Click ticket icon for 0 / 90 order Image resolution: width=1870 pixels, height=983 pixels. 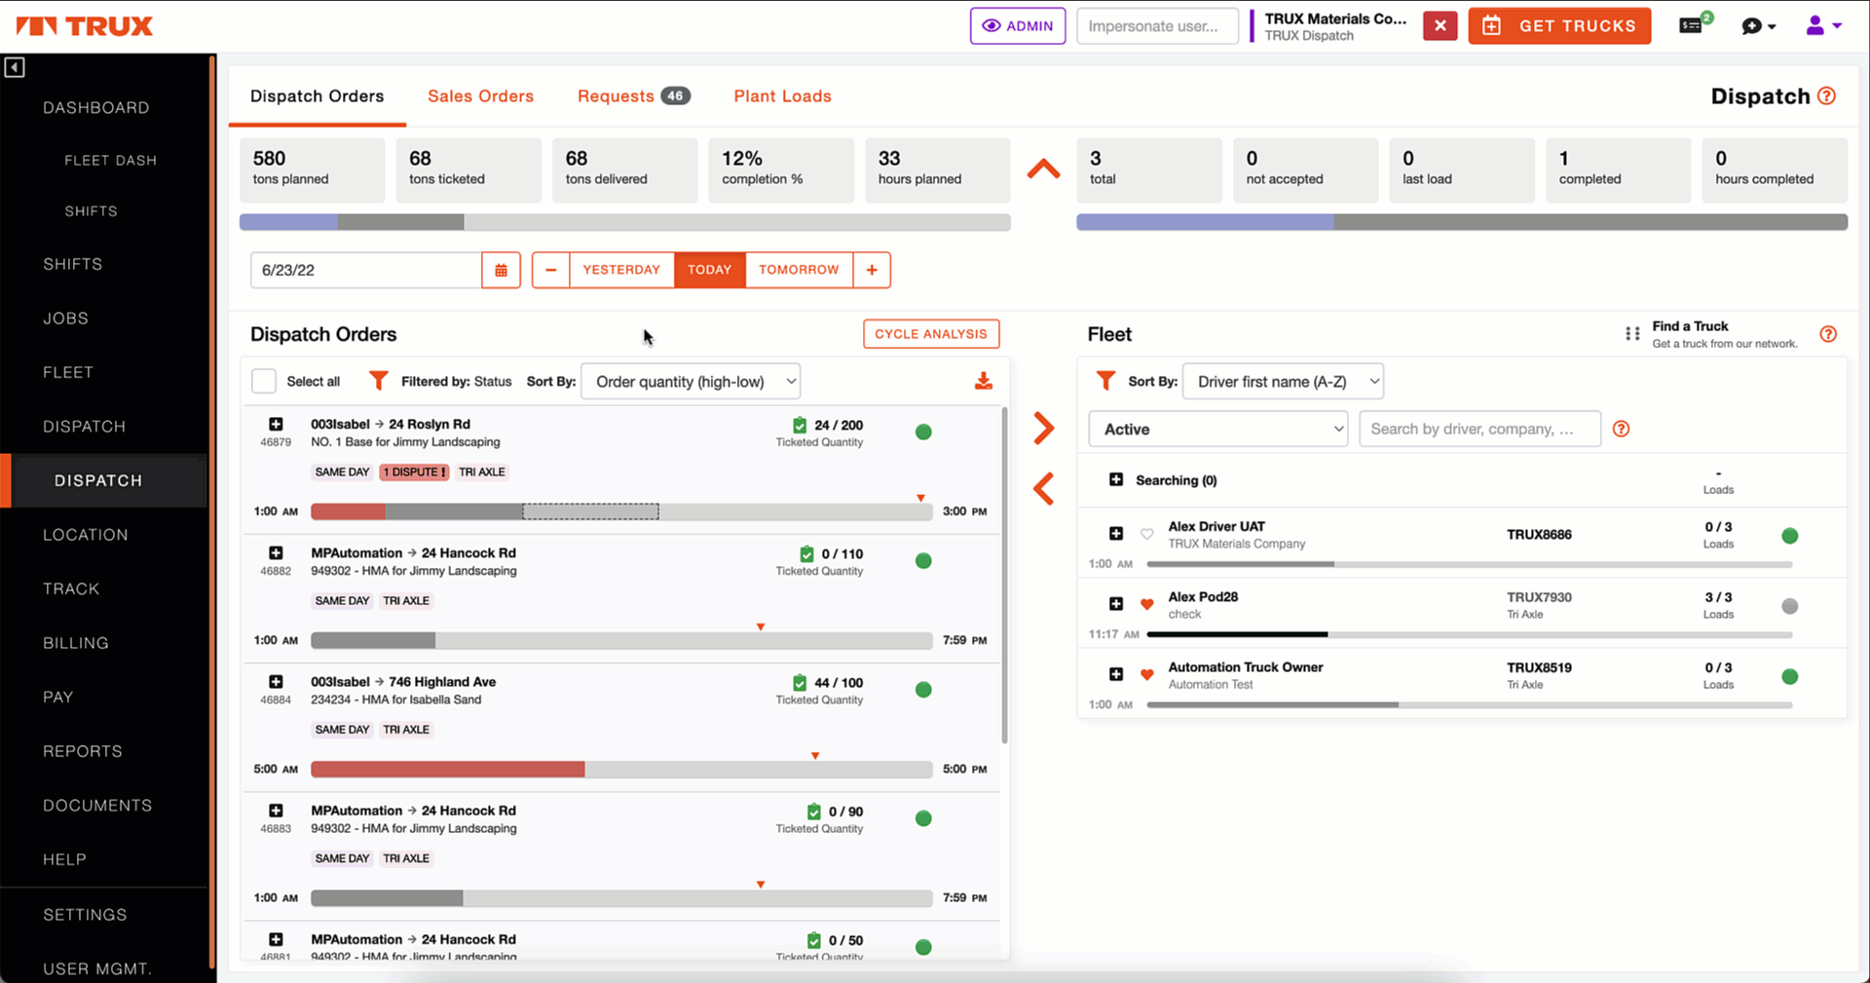click(814, 812)
